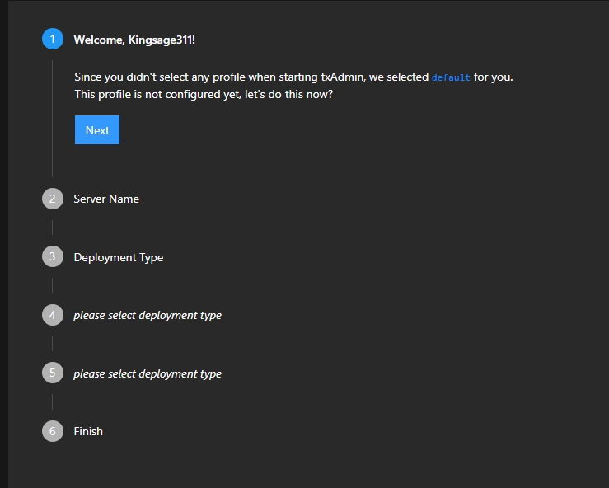Image resolution: width=609 pixels, height=488 pixels.
Task: Select step 5 'please select deployment type' label
Action: click(x=148, y=373)
